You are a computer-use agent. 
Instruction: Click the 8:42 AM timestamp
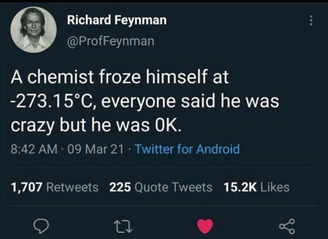[34, 149]
